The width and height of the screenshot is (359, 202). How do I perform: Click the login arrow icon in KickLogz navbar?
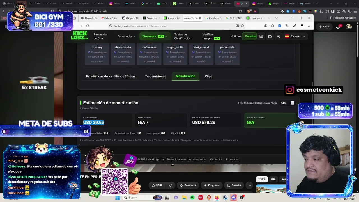pyautogui.click(x=278, y=36)
